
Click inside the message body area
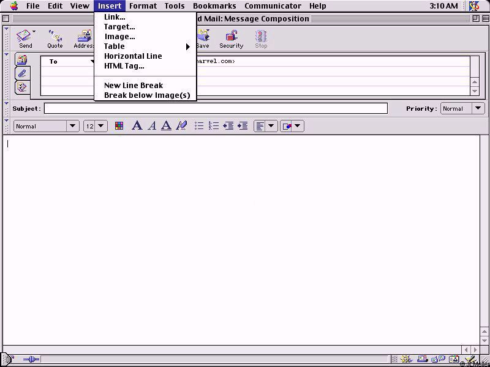point(241,240)
